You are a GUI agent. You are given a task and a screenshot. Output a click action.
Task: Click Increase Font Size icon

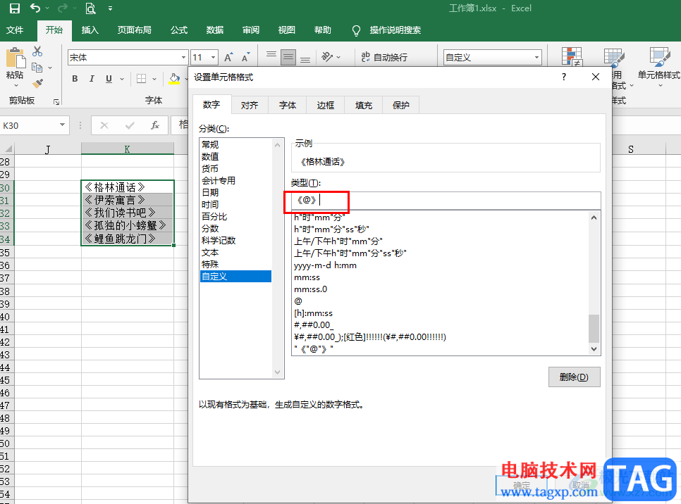(x=228, y=57)
